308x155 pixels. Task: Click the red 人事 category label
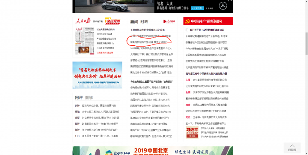coord(188,80)
